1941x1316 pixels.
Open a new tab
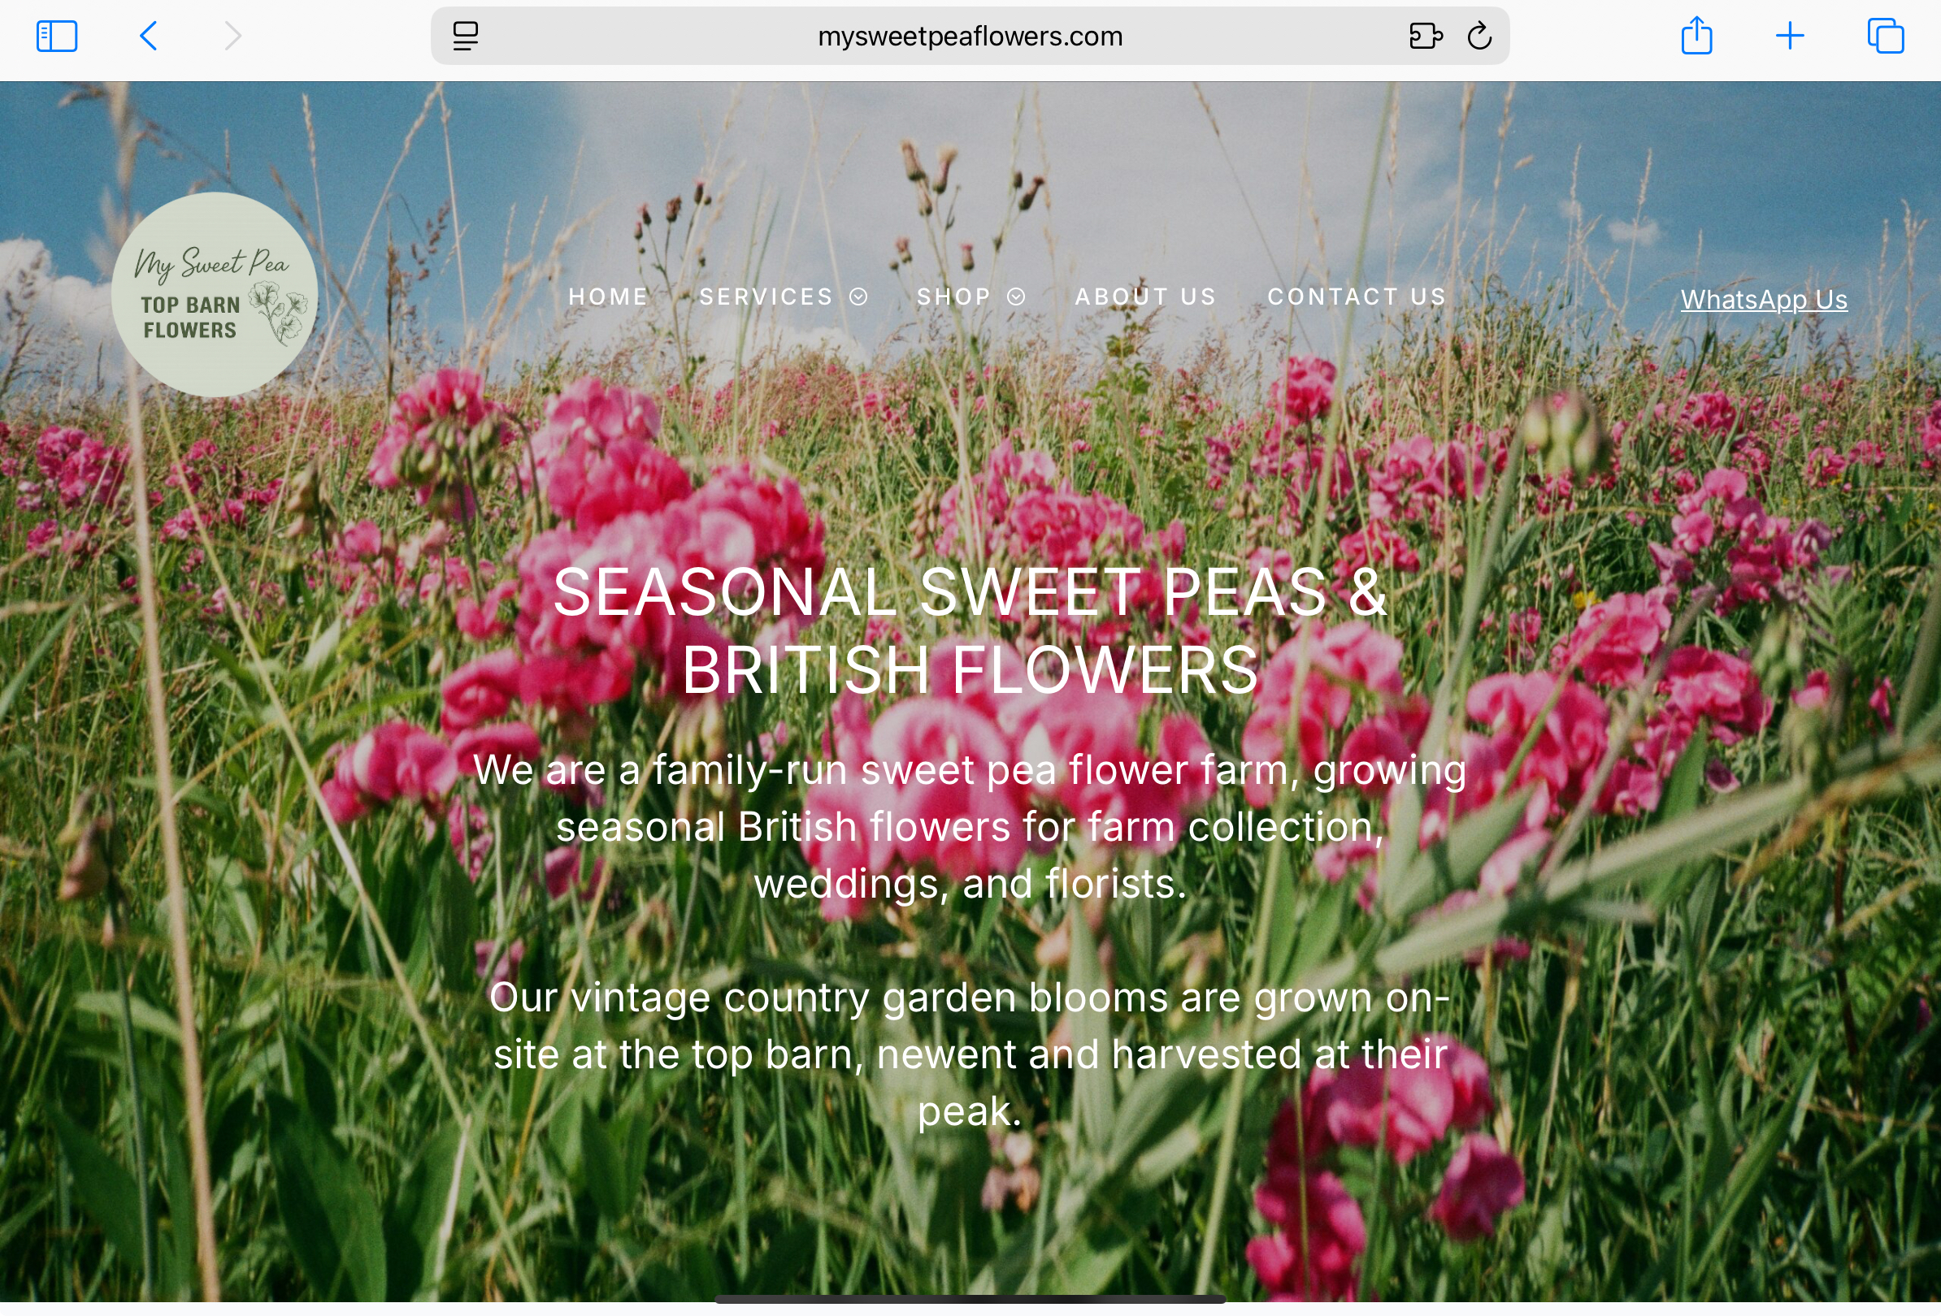tap(1790, 36)
